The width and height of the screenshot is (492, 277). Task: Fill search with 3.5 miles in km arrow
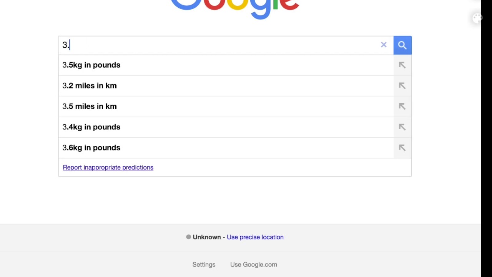coord(402,107)
